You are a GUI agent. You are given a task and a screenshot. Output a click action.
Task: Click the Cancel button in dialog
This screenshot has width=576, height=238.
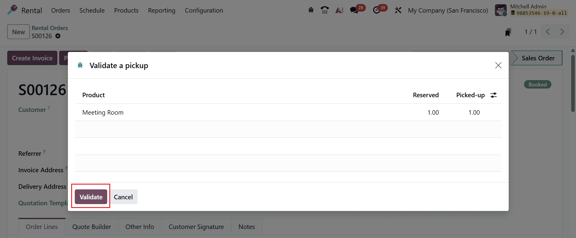click(123, 197)
